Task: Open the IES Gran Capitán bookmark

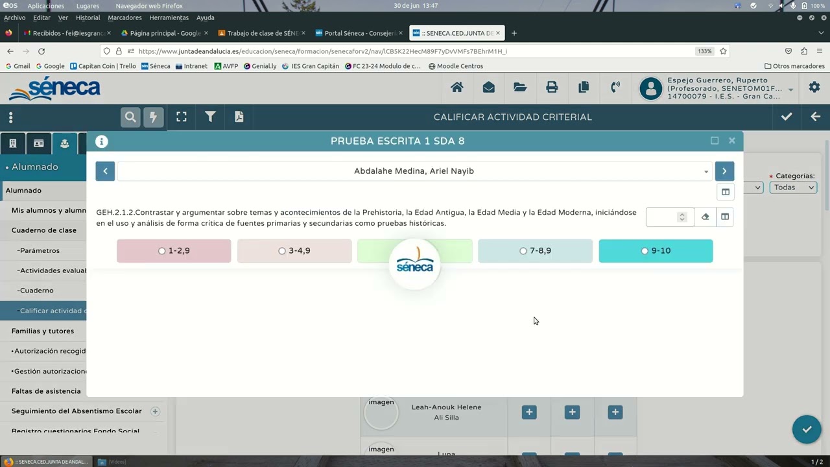Action: tap(311, 66)
